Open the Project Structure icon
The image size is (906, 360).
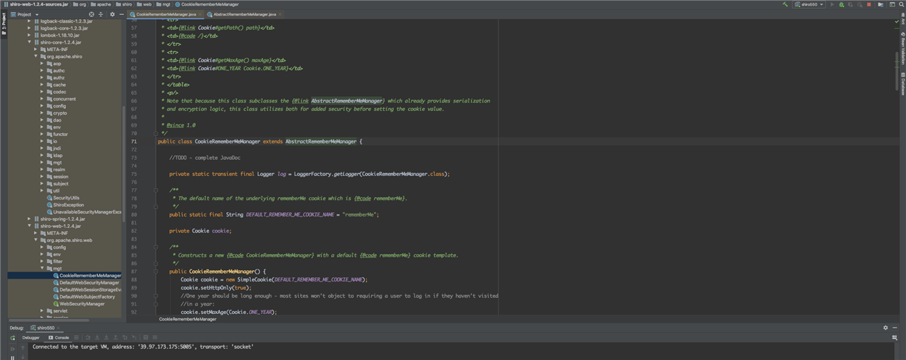click(880, 4)
